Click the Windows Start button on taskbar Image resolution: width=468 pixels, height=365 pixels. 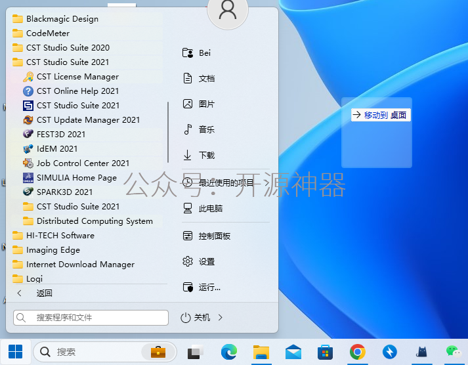coord(15,352)
